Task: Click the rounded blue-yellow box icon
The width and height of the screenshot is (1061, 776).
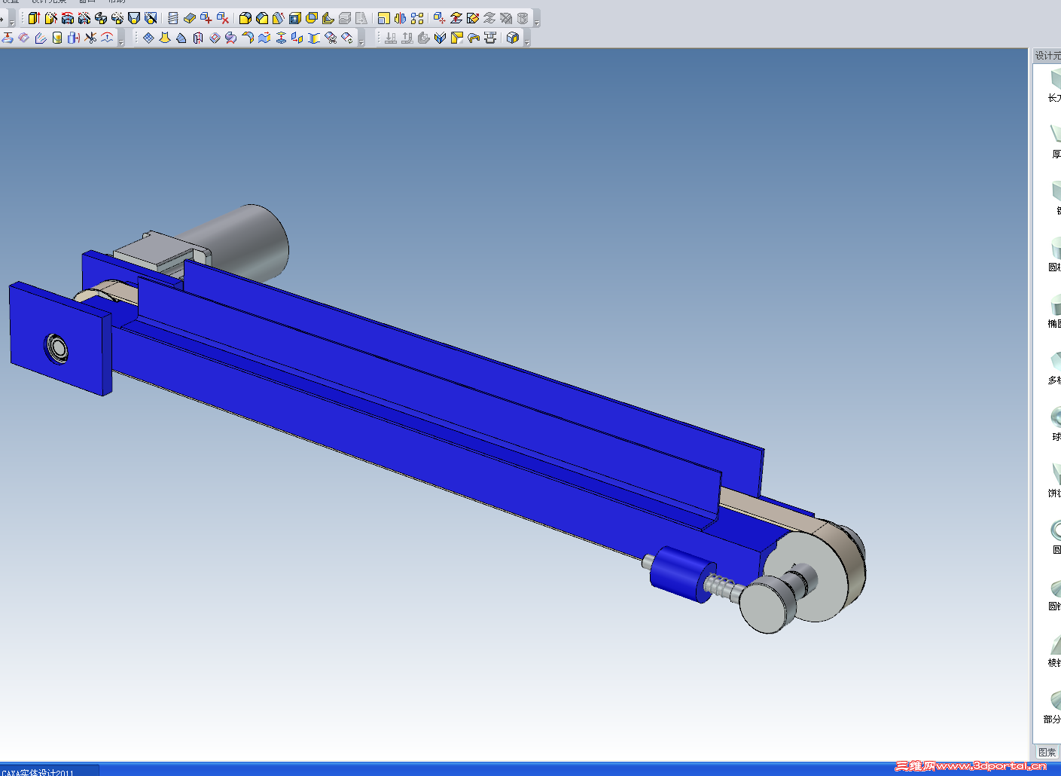Action: pos(513,38)
